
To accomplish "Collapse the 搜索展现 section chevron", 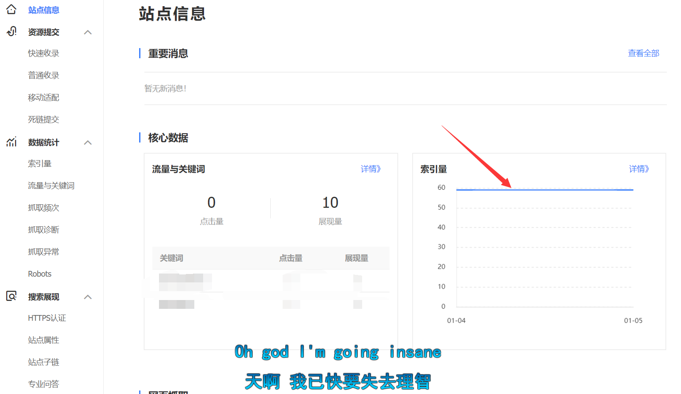I will 88,297.
